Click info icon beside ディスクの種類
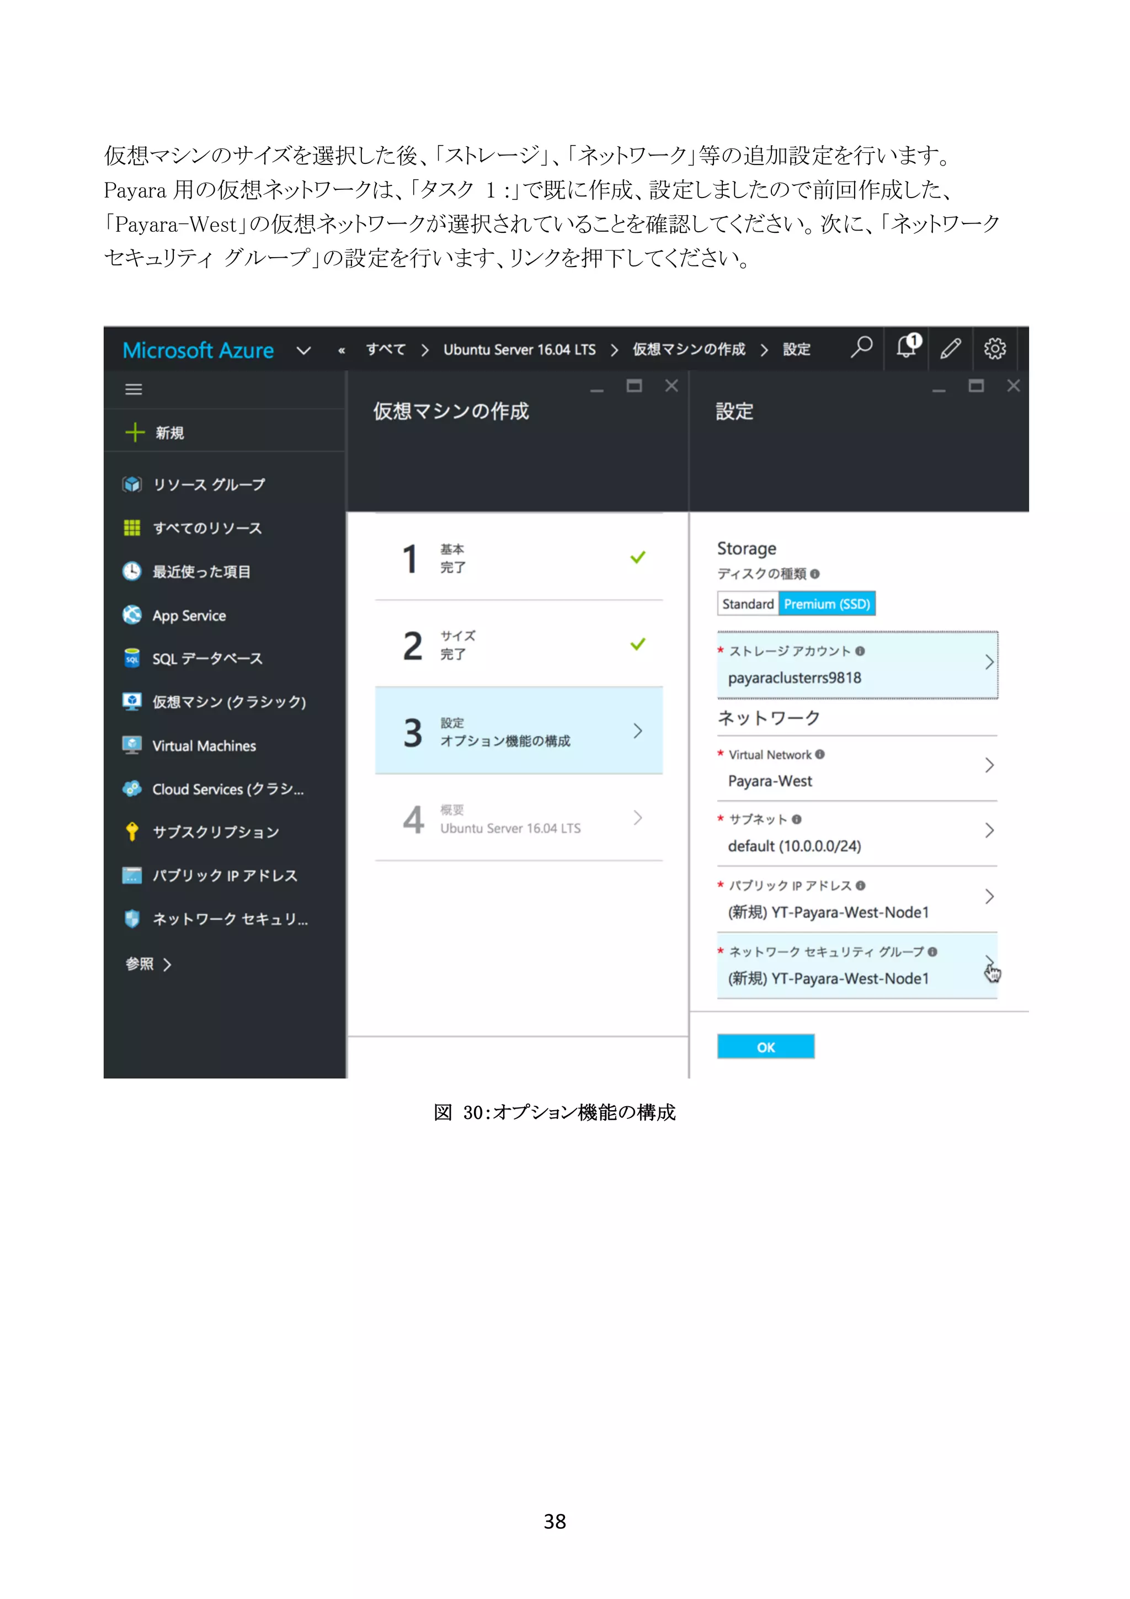The height and width of the screenshot is (1599, 1130). point(815,574)
